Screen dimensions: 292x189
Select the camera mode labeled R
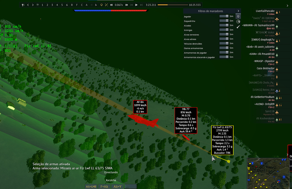72,5
